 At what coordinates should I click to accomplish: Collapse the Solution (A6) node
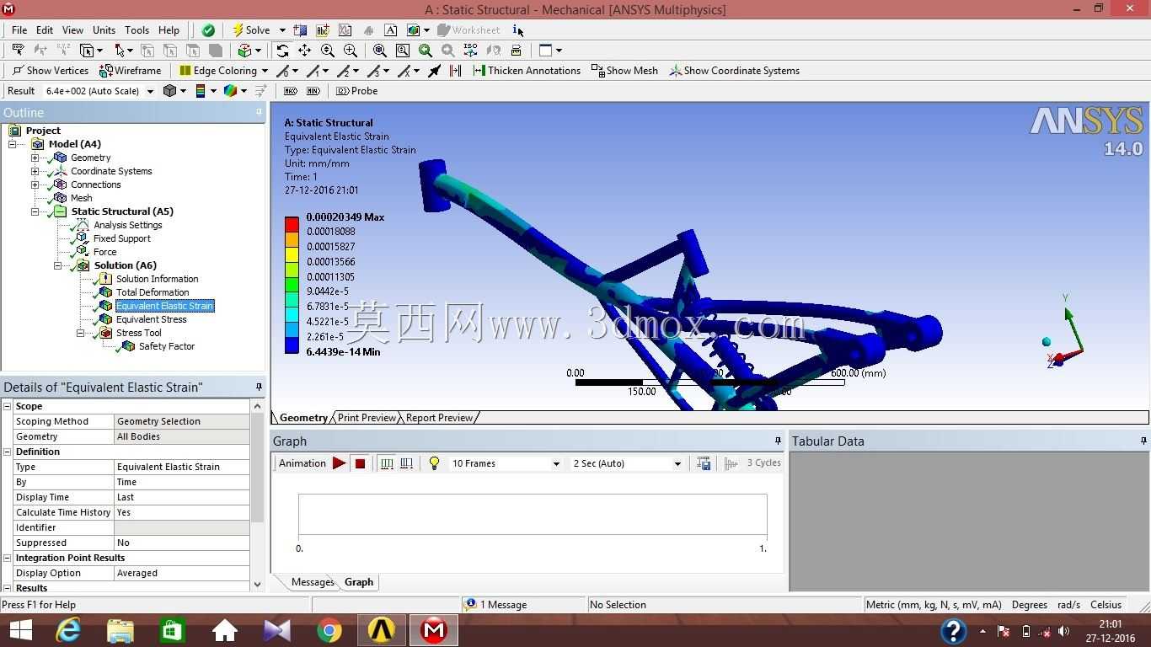click(57, 265)
